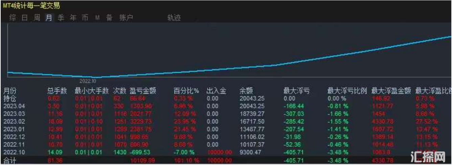Switch to the 综 summary tab
452x165 pixels.
tap(13, 18)
